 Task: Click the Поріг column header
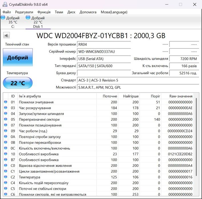[x=150, y=96]
